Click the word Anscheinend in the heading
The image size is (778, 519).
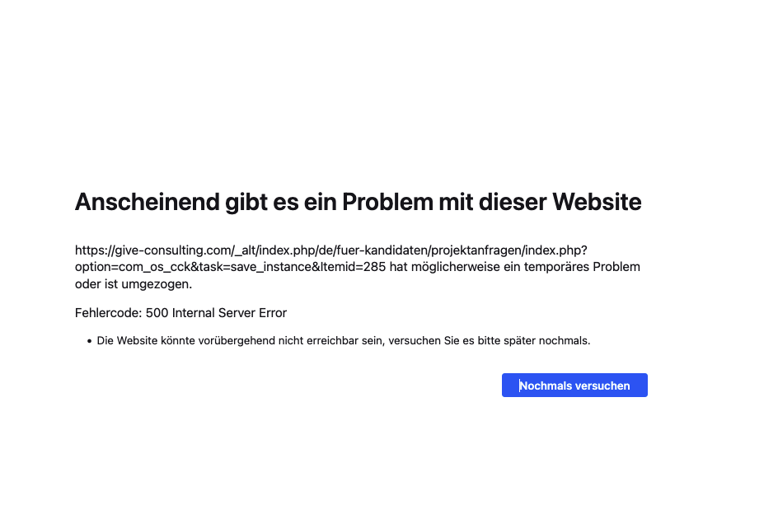148,202
